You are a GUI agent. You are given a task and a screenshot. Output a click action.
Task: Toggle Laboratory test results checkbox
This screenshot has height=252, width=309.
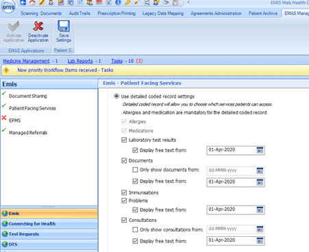click(x=124, y=140)
